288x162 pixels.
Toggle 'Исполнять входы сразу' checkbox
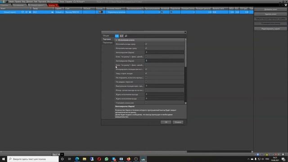click(146, 44)
